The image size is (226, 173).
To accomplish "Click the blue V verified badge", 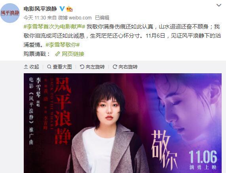I will point(62,9).
